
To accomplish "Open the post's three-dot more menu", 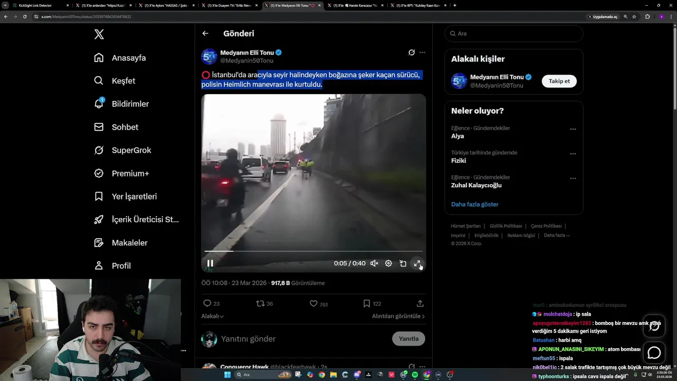I will point(422,52).
